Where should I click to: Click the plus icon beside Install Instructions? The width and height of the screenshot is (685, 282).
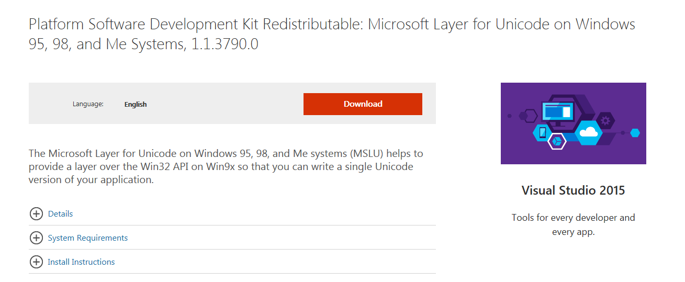pyautogui.click(x=36, y=262)
